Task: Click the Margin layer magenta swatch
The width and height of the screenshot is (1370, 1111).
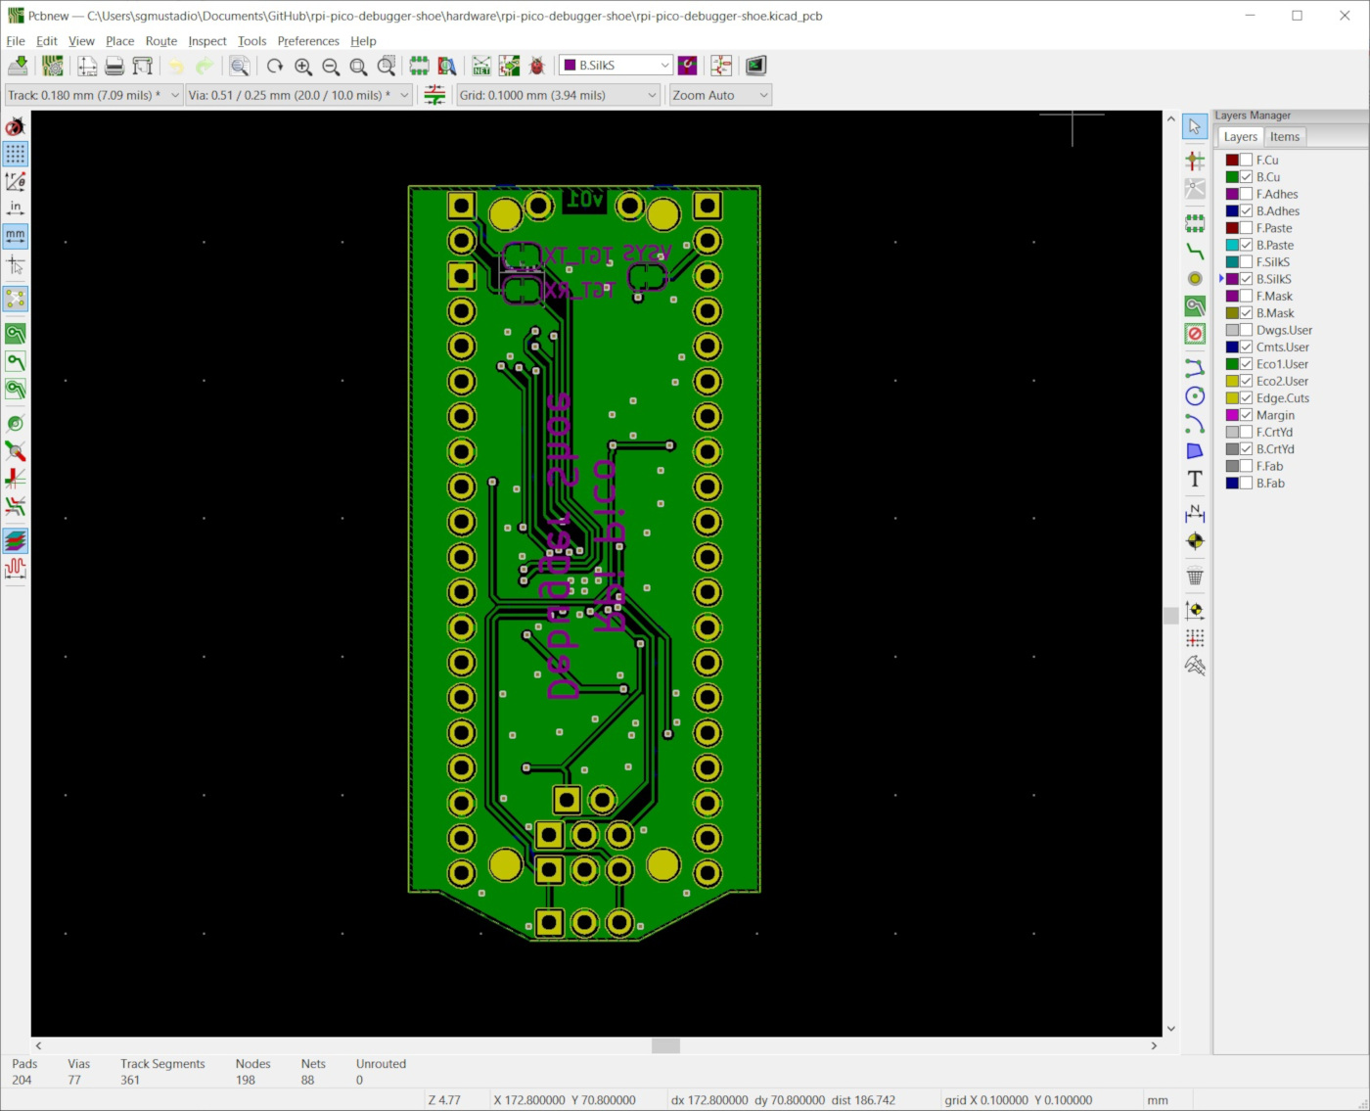Action: coord(1232,415)
